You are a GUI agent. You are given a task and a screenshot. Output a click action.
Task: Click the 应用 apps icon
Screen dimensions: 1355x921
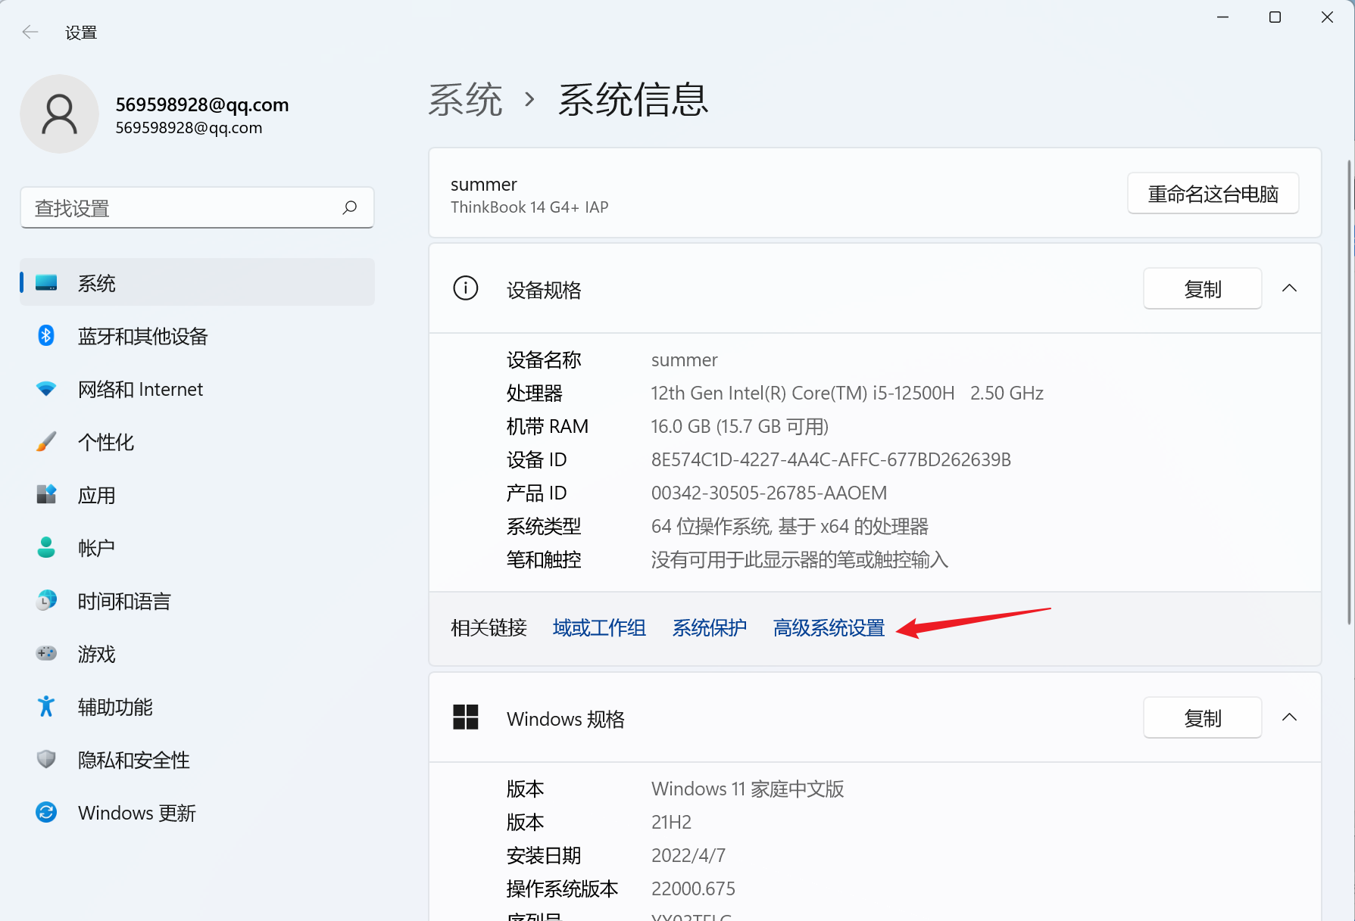(46, 494)
